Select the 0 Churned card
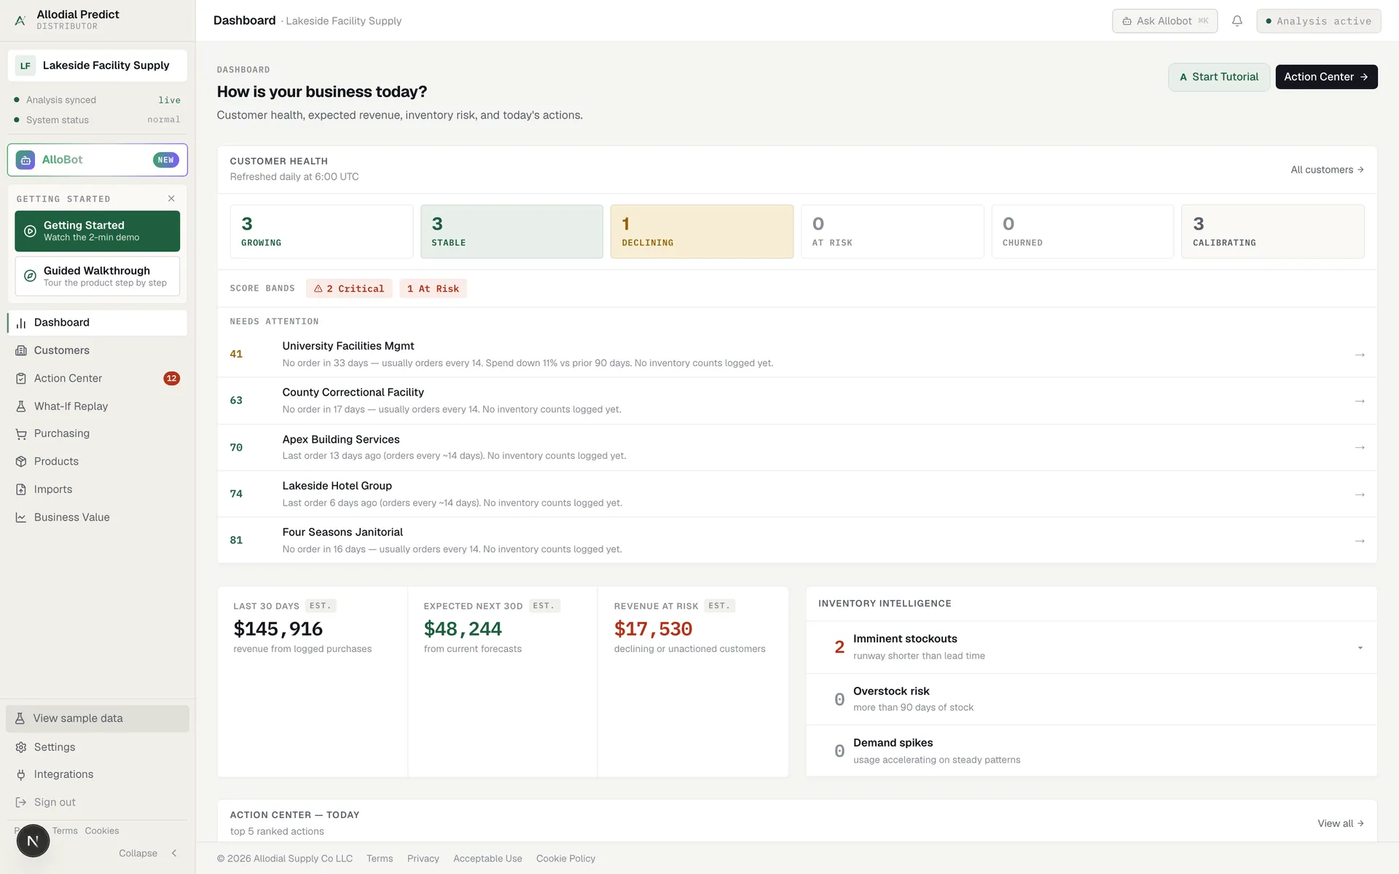The height and width of the screenshot is (874, 1399). [x=1083, y=232]
